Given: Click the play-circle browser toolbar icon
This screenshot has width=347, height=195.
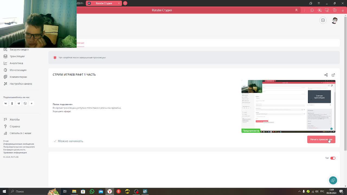Looking at the screenshot, I should 320,10.
